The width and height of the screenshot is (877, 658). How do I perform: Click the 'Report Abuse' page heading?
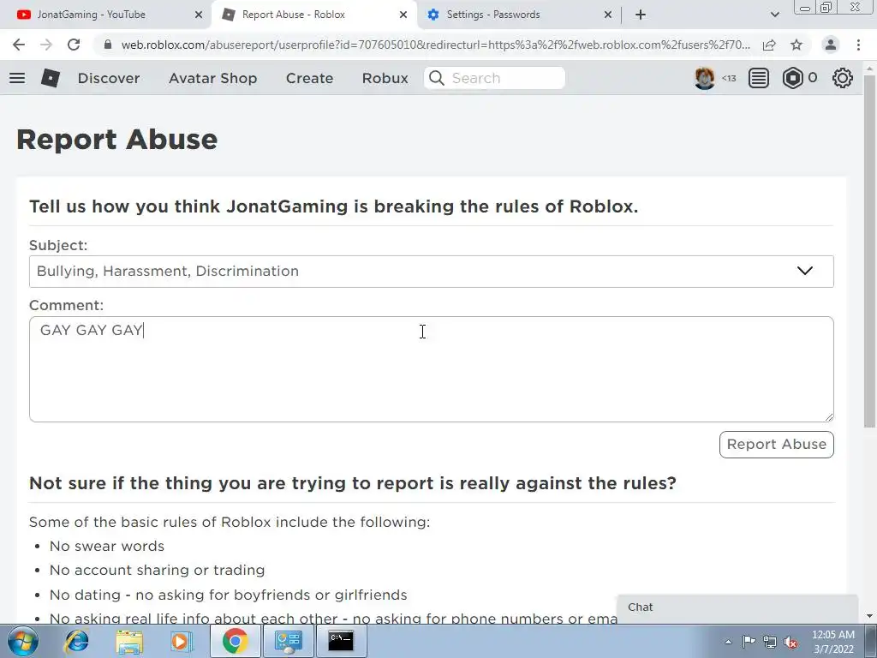116,140
